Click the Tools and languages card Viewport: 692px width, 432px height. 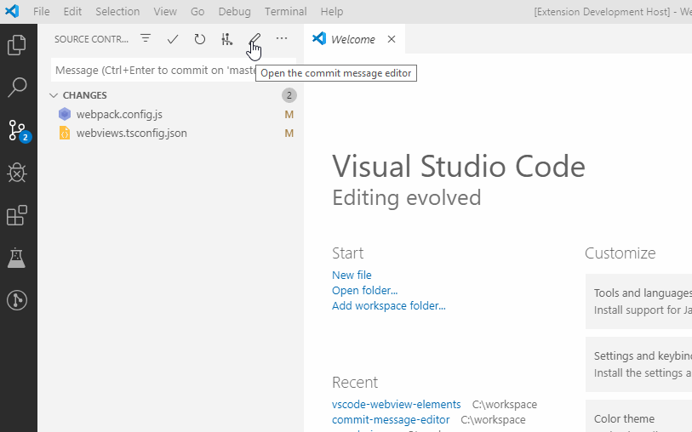(x=638, y=302)
